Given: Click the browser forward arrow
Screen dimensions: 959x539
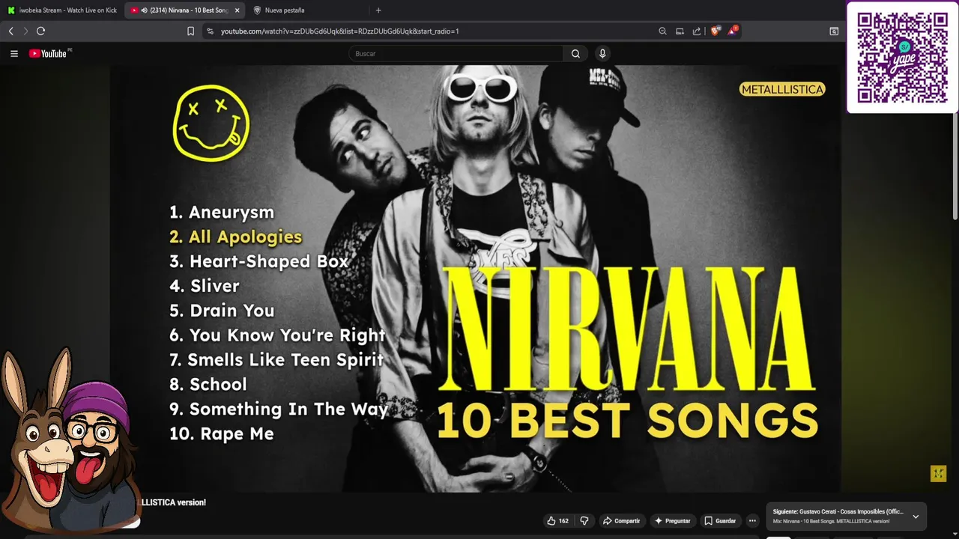Looking at the screenshot, I should tap(25, 31).
